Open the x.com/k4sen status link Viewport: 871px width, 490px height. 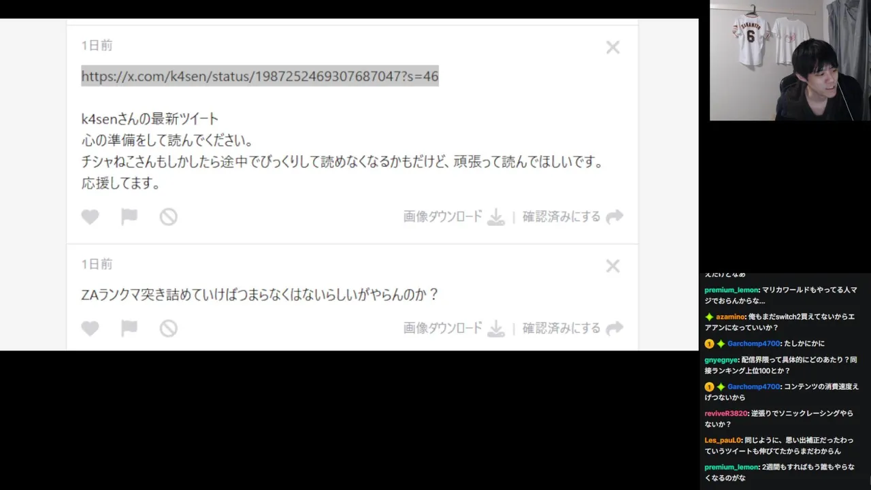260,76
